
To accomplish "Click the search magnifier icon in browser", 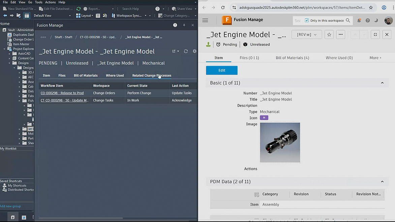I will (348, 21).
